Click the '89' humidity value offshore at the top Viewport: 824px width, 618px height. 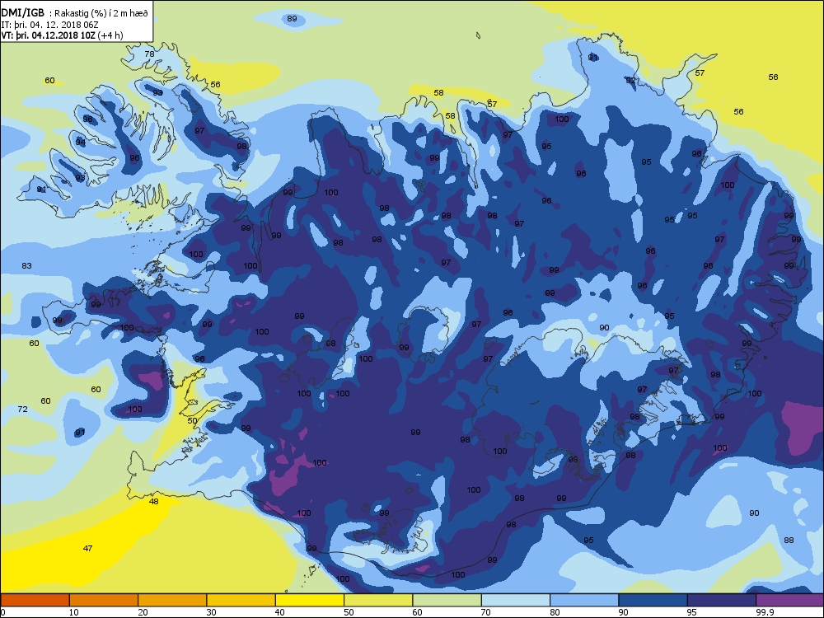tap(292, 18)
